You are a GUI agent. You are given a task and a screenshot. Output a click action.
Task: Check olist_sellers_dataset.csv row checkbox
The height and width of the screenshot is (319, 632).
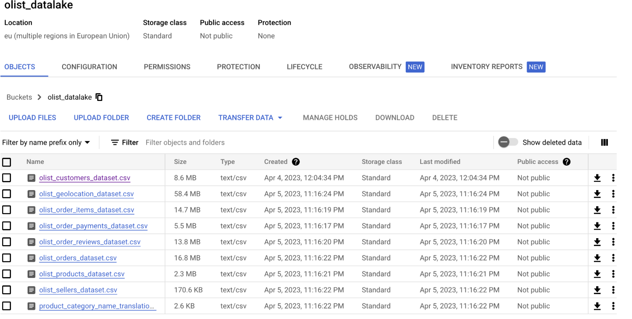7,290
